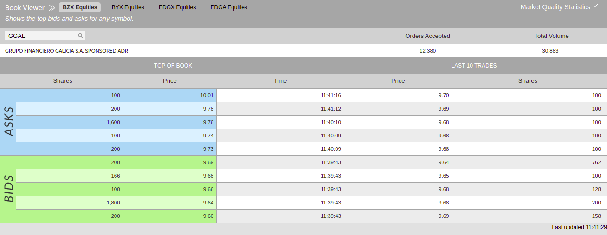Switch to the BZX Equities tab

pos(80,7)
